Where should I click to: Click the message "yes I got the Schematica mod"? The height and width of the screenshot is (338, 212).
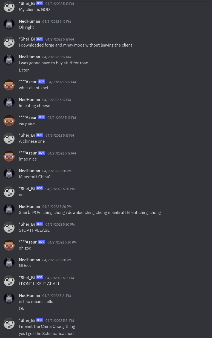[46, 333]
